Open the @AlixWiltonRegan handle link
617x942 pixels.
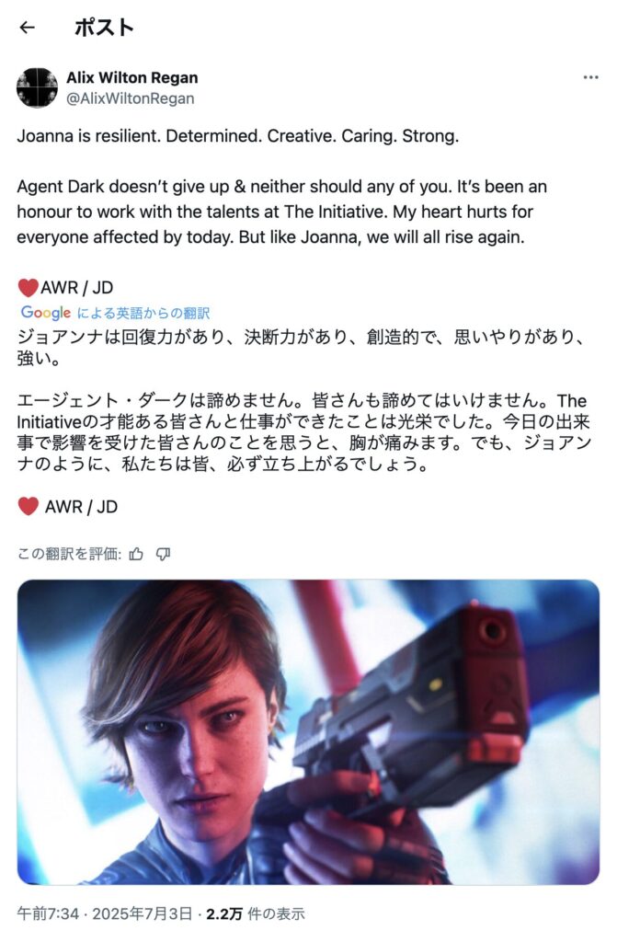coord(131,98)
